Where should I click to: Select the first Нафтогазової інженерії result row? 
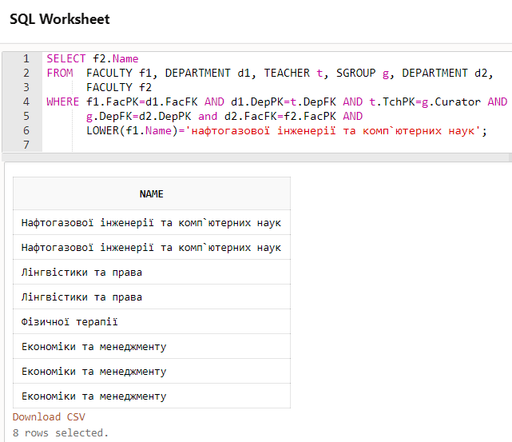pyautogui.click(x=151, y=222)
